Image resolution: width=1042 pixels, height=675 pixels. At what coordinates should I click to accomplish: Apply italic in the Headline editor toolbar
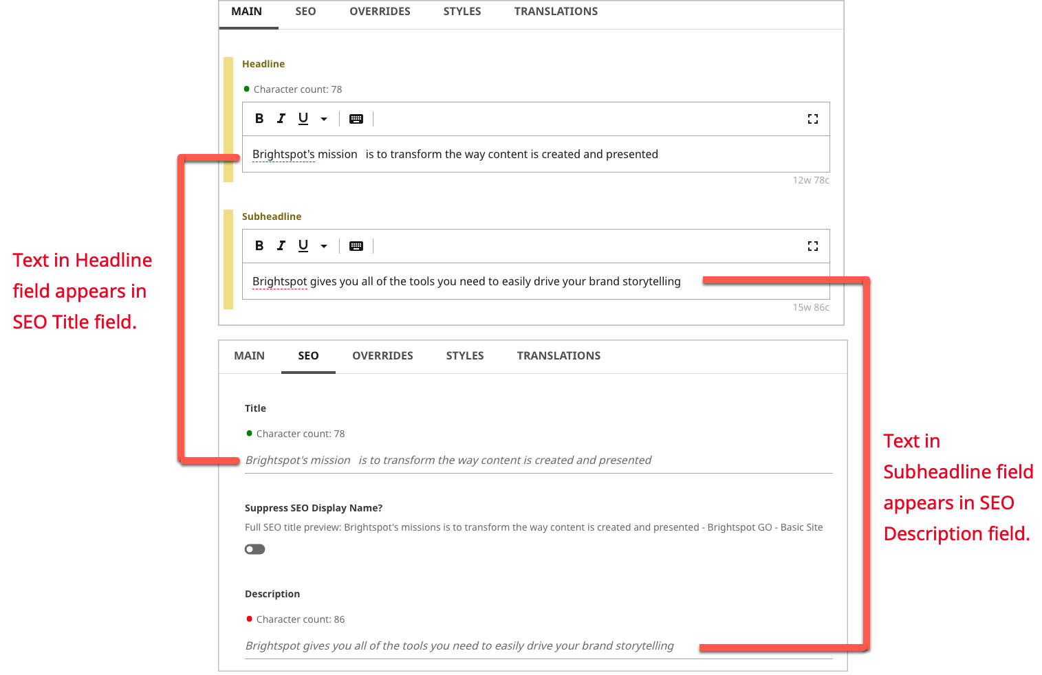(281, 118)
